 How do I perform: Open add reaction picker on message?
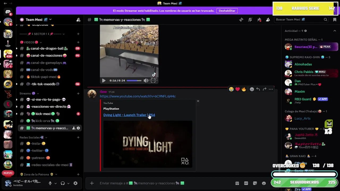tap(252, 89)
